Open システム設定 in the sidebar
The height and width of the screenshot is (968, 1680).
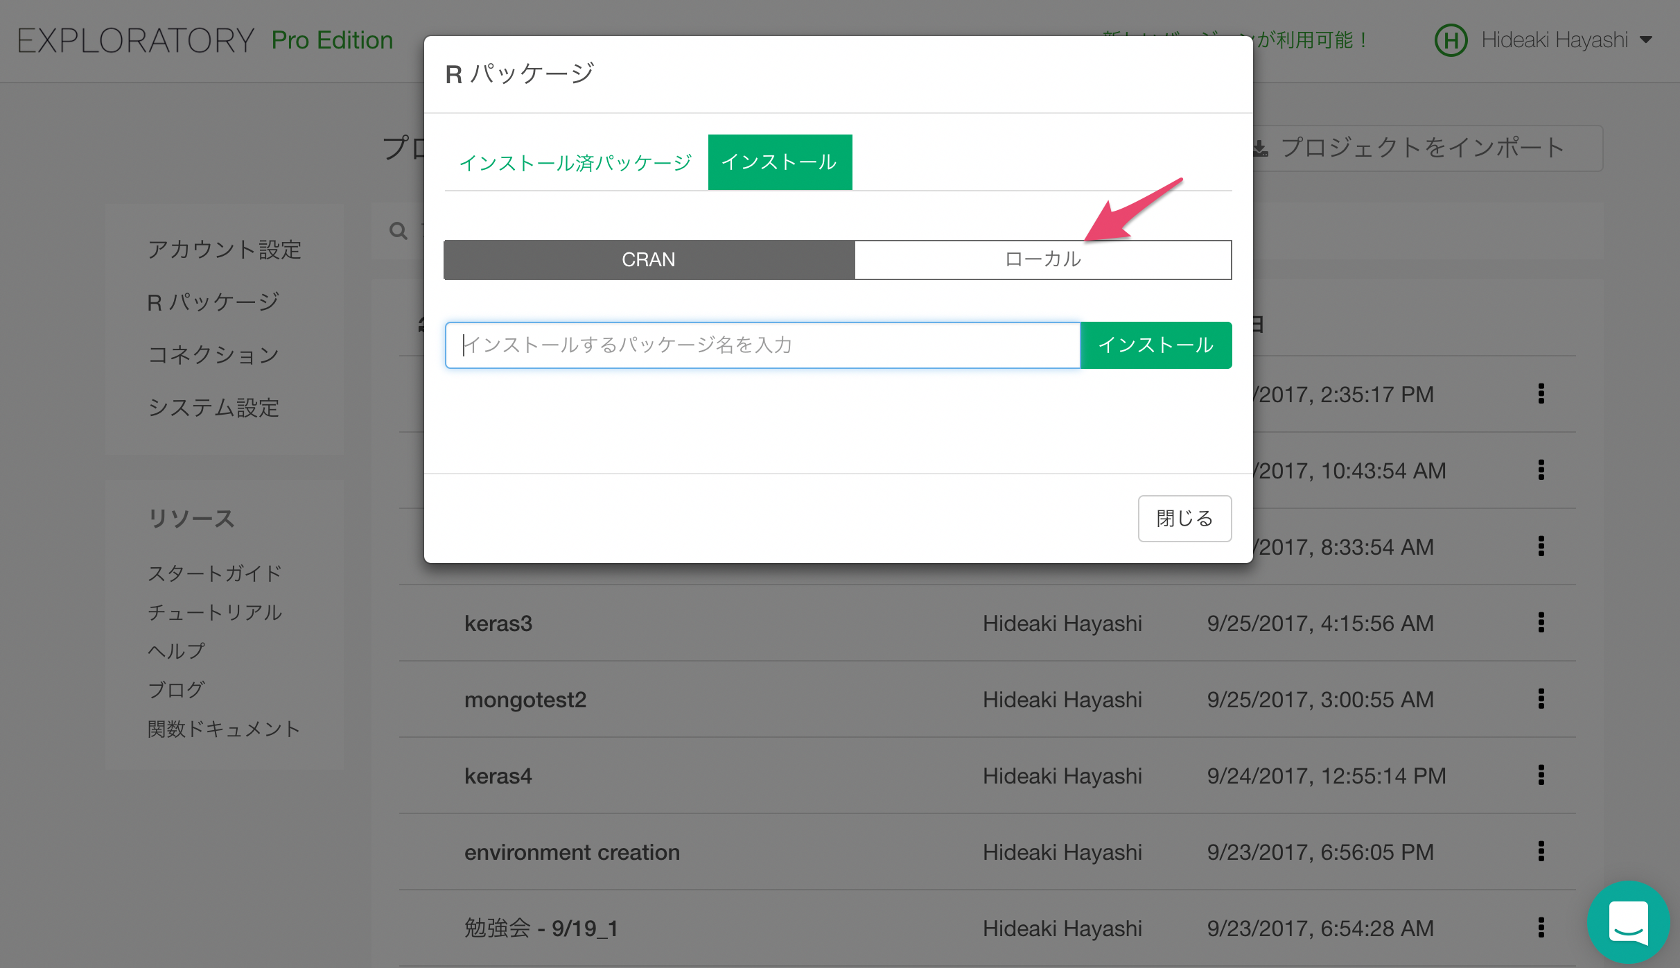coord(213,408)
